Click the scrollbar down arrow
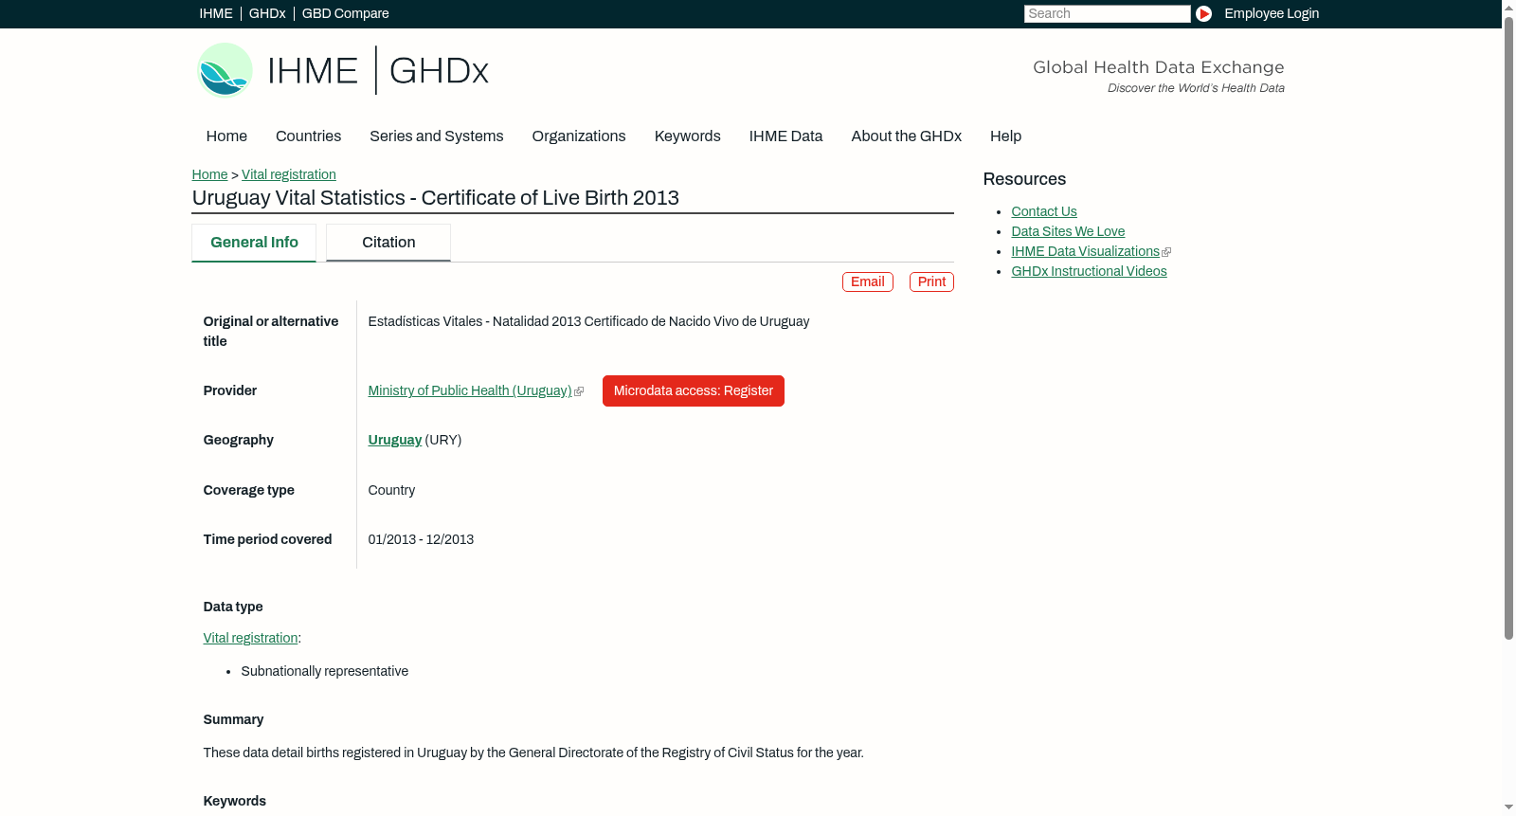The width and height of the screenshot is (1516, 816). pos(1508,808)
